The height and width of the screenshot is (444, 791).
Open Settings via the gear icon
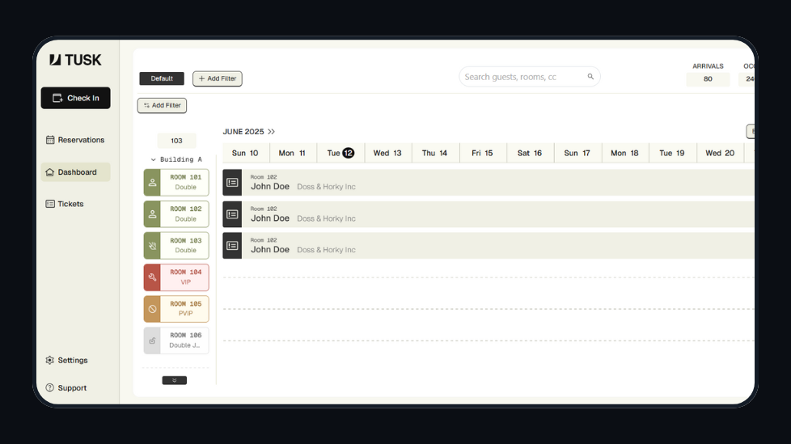[50, 361]
